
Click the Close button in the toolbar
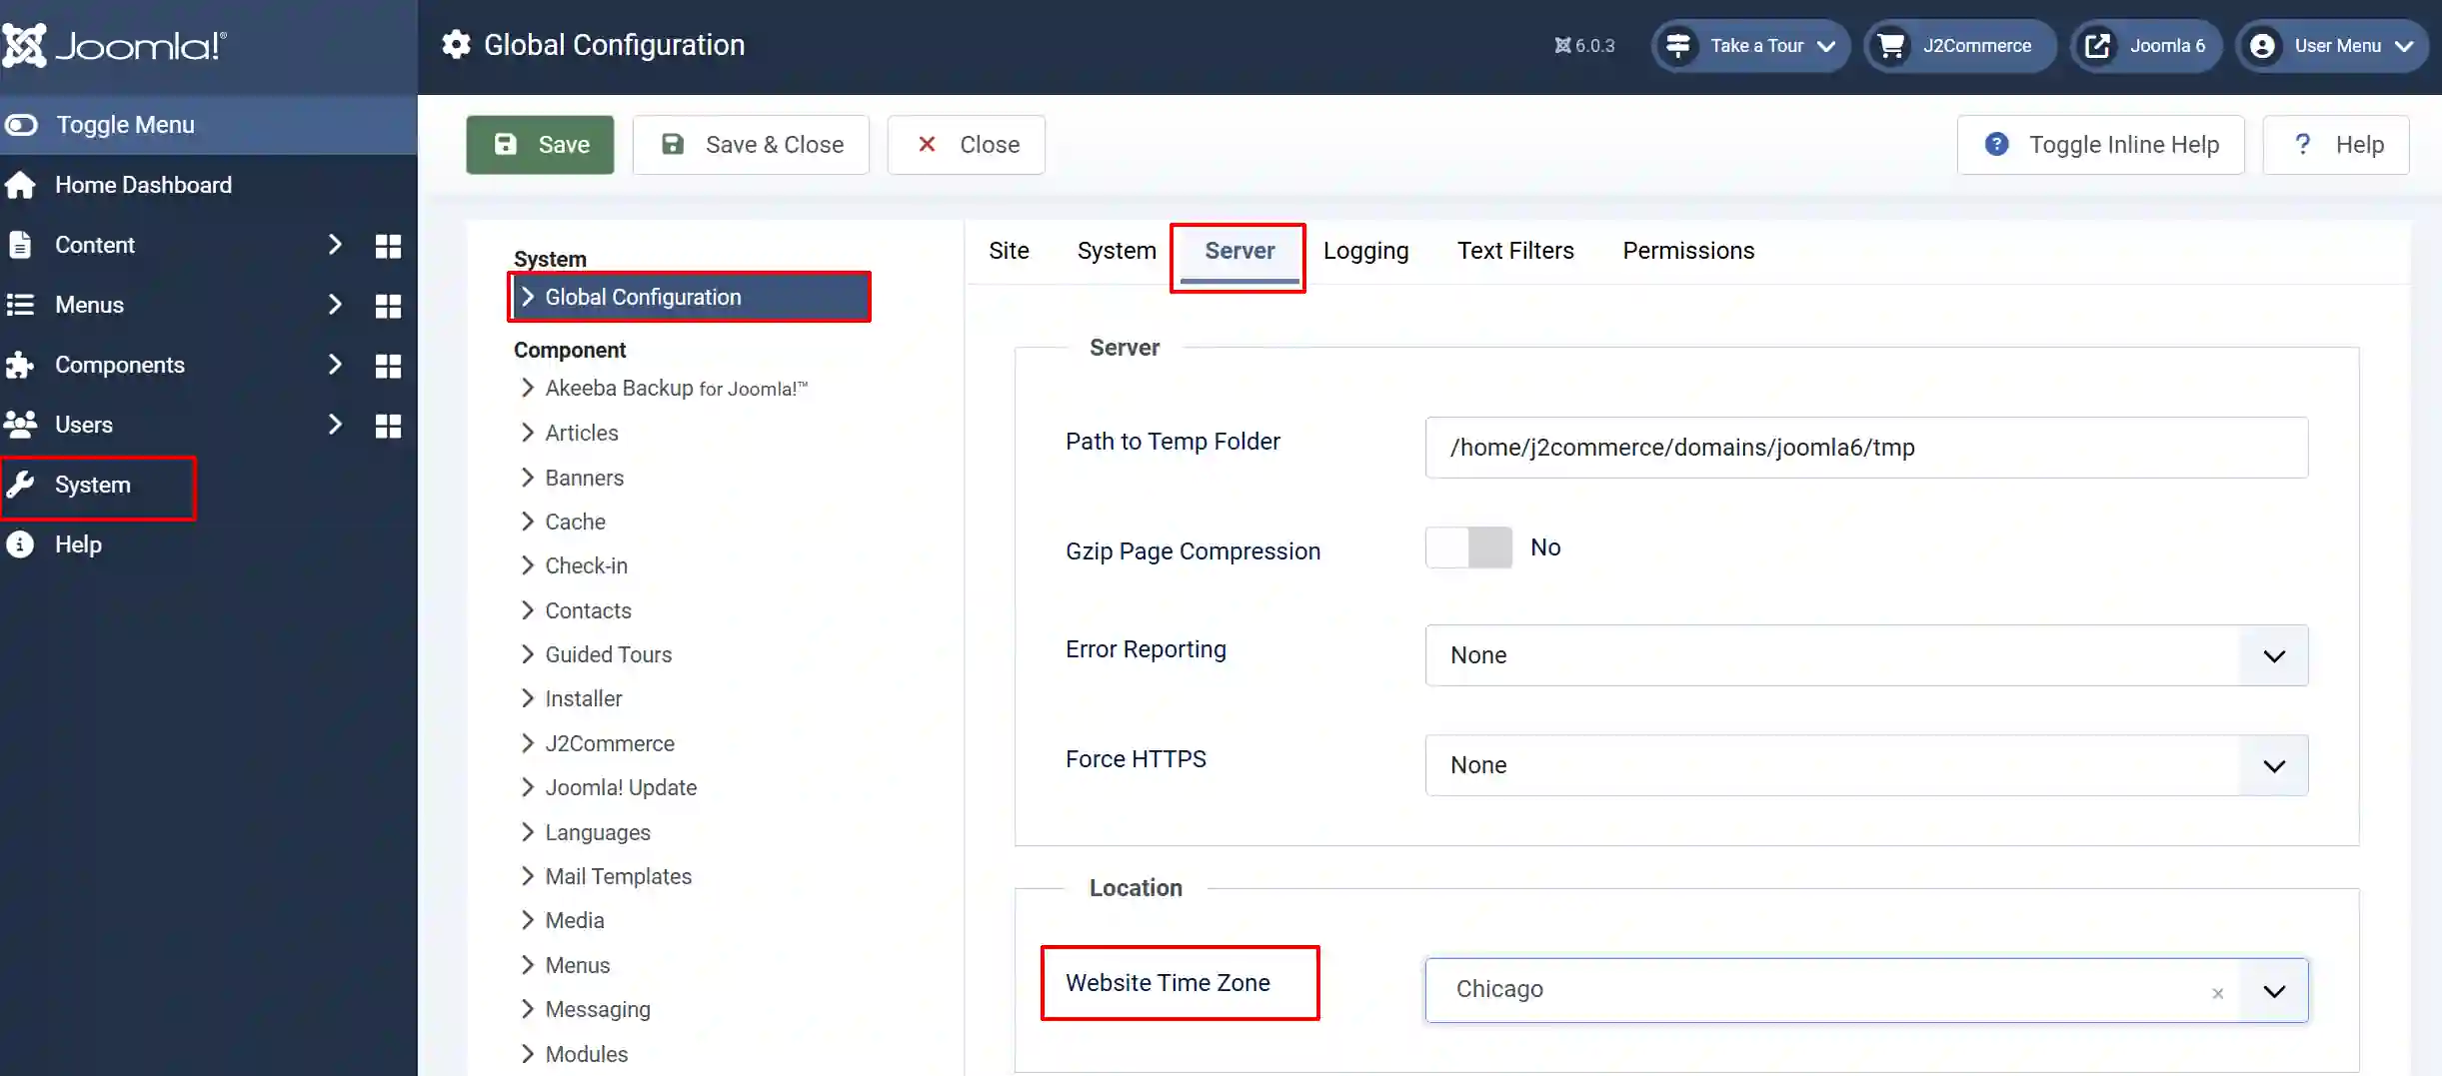(967, 145)
